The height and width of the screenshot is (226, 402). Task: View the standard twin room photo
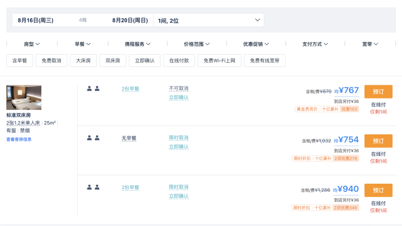coord(24,97)
